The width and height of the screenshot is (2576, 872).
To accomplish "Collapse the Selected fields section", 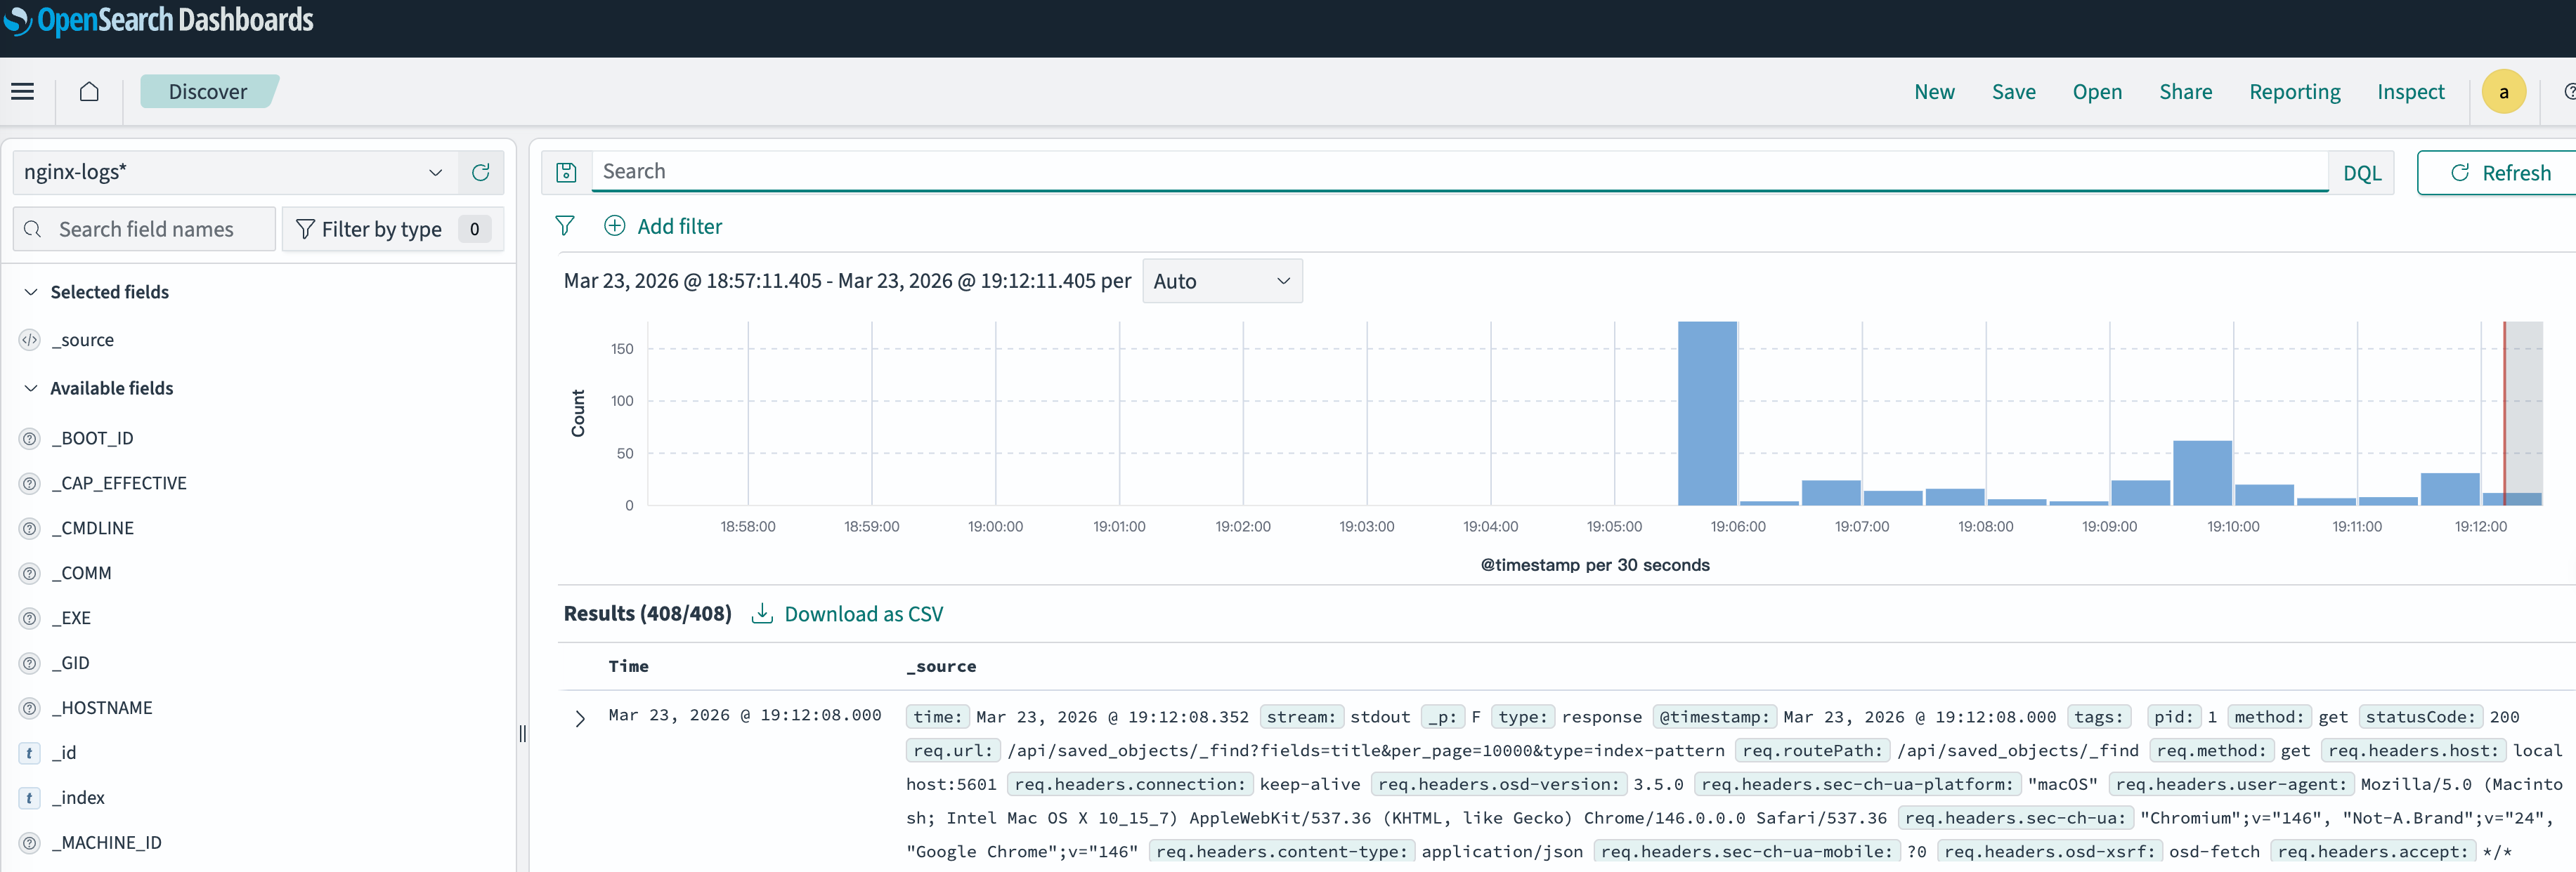I will pyautogui.click(x=31, y=291).
